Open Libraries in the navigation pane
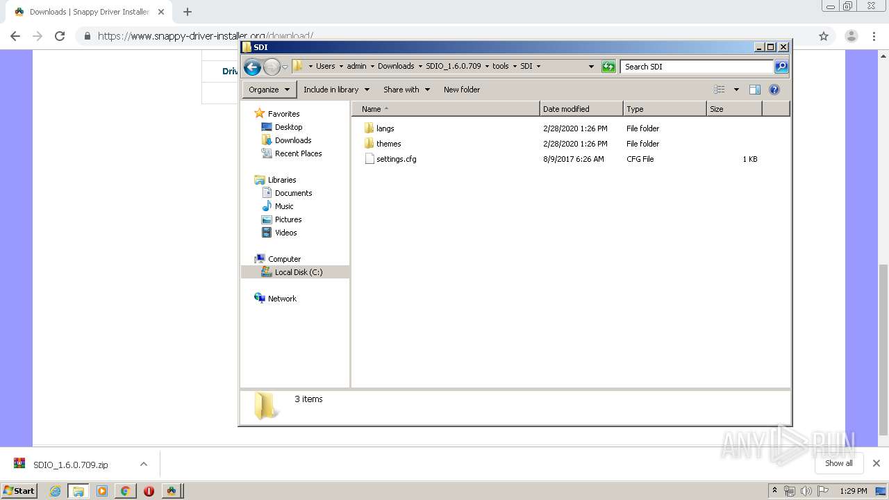This screenshot has height=500, width=889. pyautogui.click(x=282, y=180)
